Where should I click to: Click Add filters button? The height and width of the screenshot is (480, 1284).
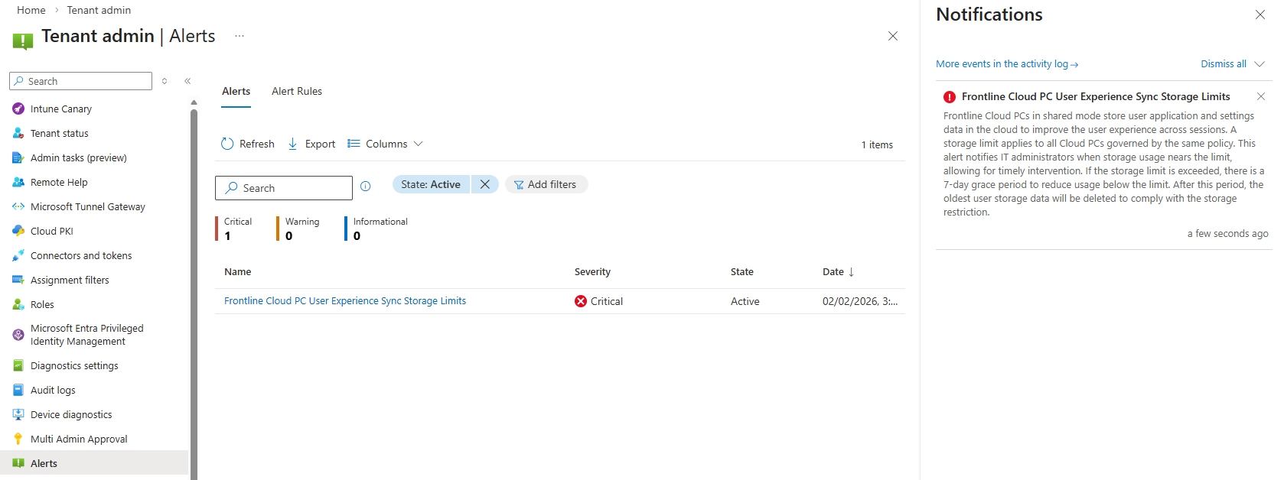(x=546, y=184)
